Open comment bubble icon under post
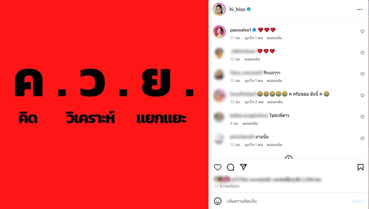 pos(231,167)
